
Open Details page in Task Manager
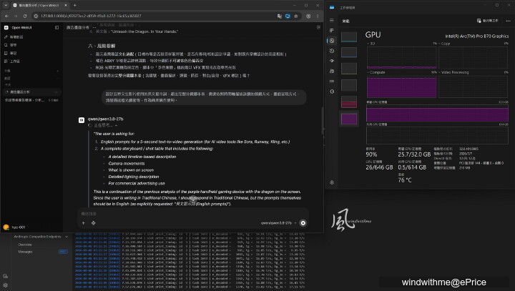click(332, 81)
